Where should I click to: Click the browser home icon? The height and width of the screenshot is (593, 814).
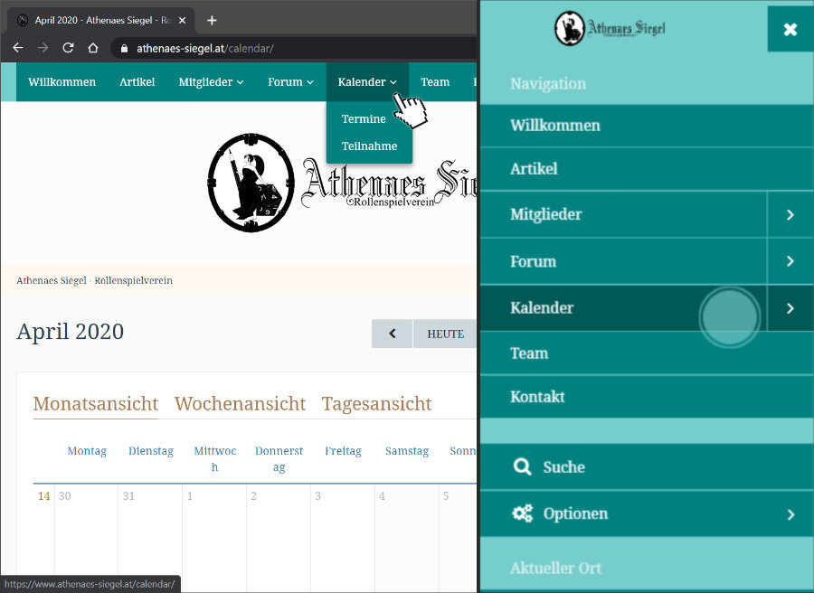click(92, 48)
